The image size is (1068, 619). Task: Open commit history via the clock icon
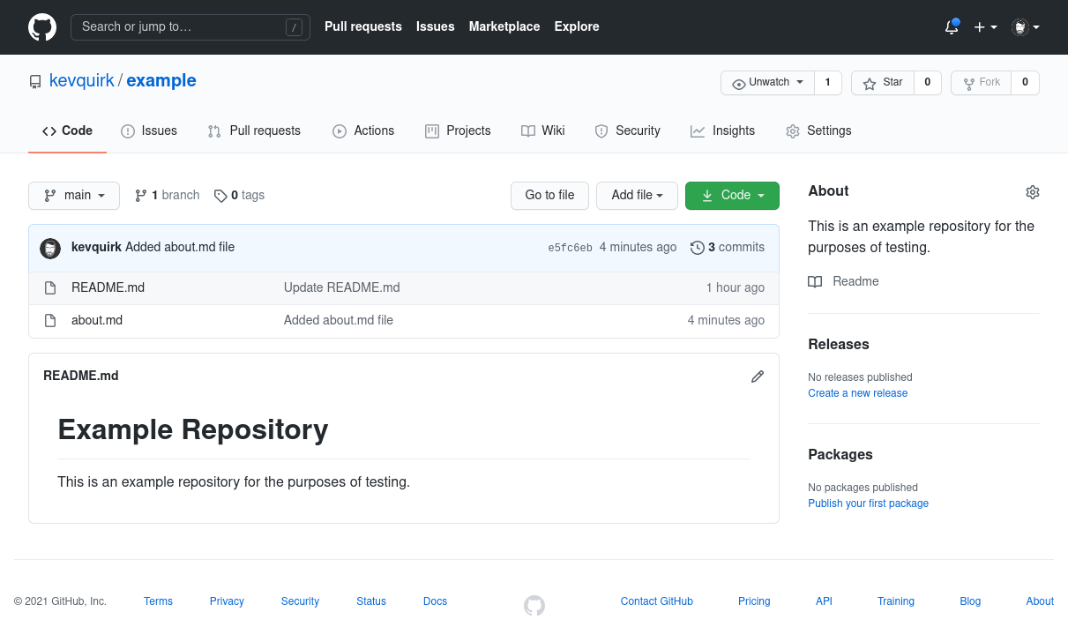point(698,248)
